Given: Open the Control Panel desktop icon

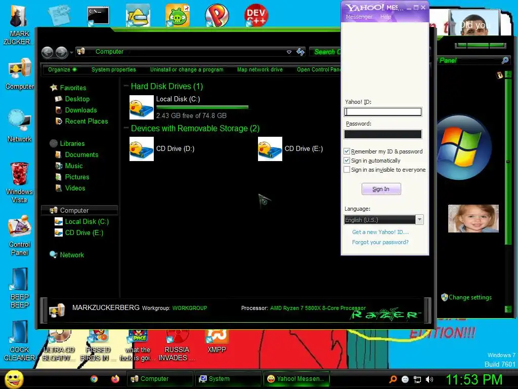Looking at the screenshot, I should tap(20, 236).
